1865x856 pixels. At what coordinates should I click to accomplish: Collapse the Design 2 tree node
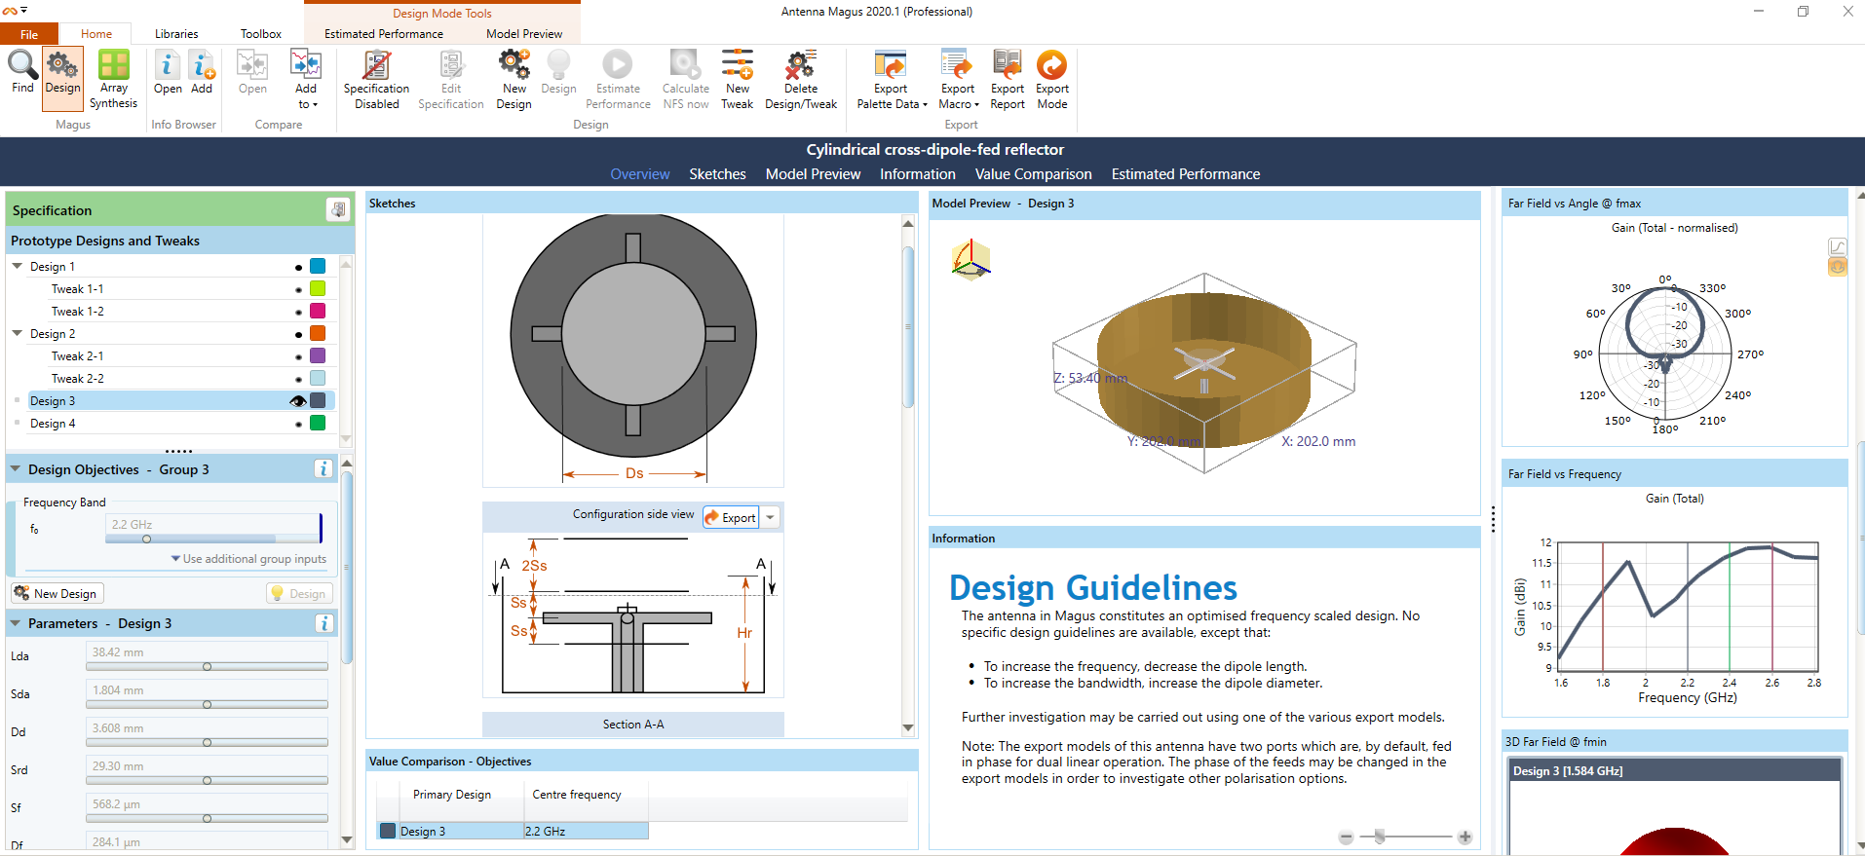(x=18, y=333)
